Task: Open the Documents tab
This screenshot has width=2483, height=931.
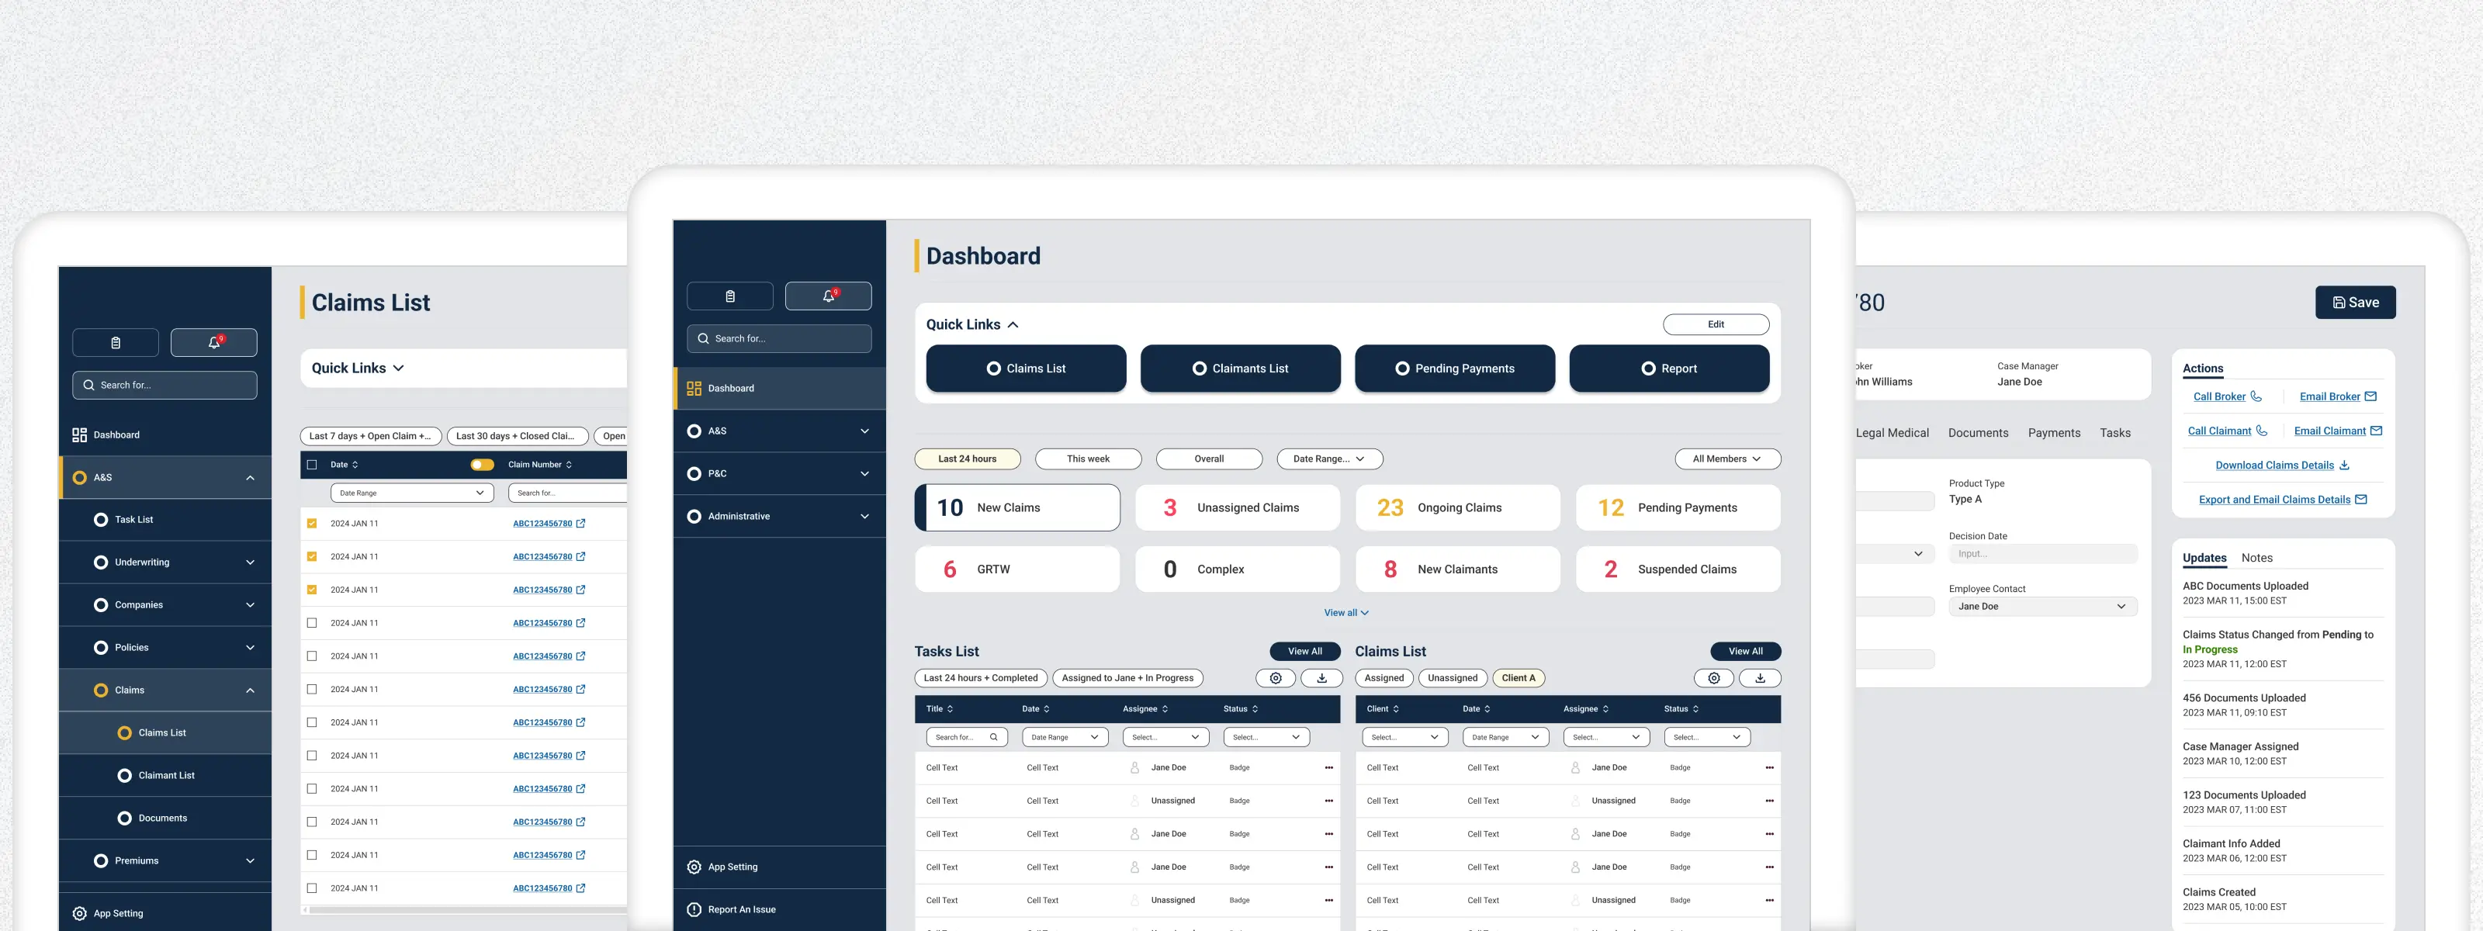Action: tap(1977, 433)
